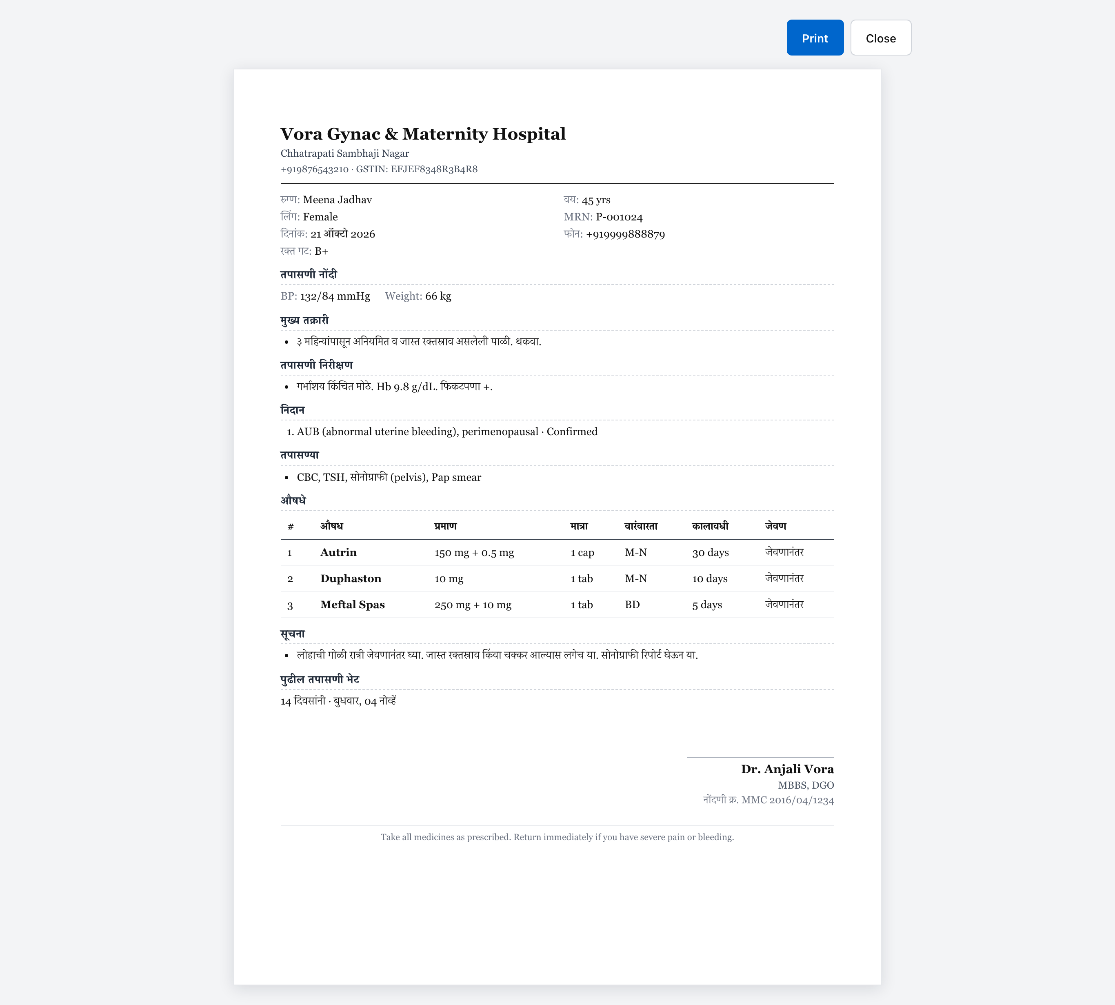Click the 'प्रमाण' column header
This screenshot has width=1115, height=1005.
pyautogui.click(x=445, y=526)
